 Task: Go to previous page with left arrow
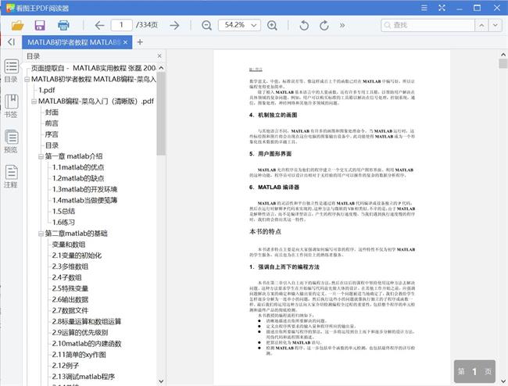(99, 25)
